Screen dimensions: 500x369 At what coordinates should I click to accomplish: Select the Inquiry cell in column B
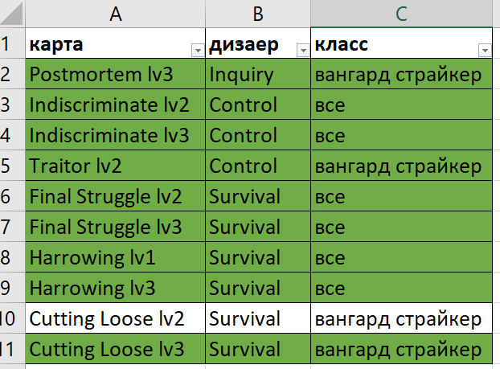point(258,74)
